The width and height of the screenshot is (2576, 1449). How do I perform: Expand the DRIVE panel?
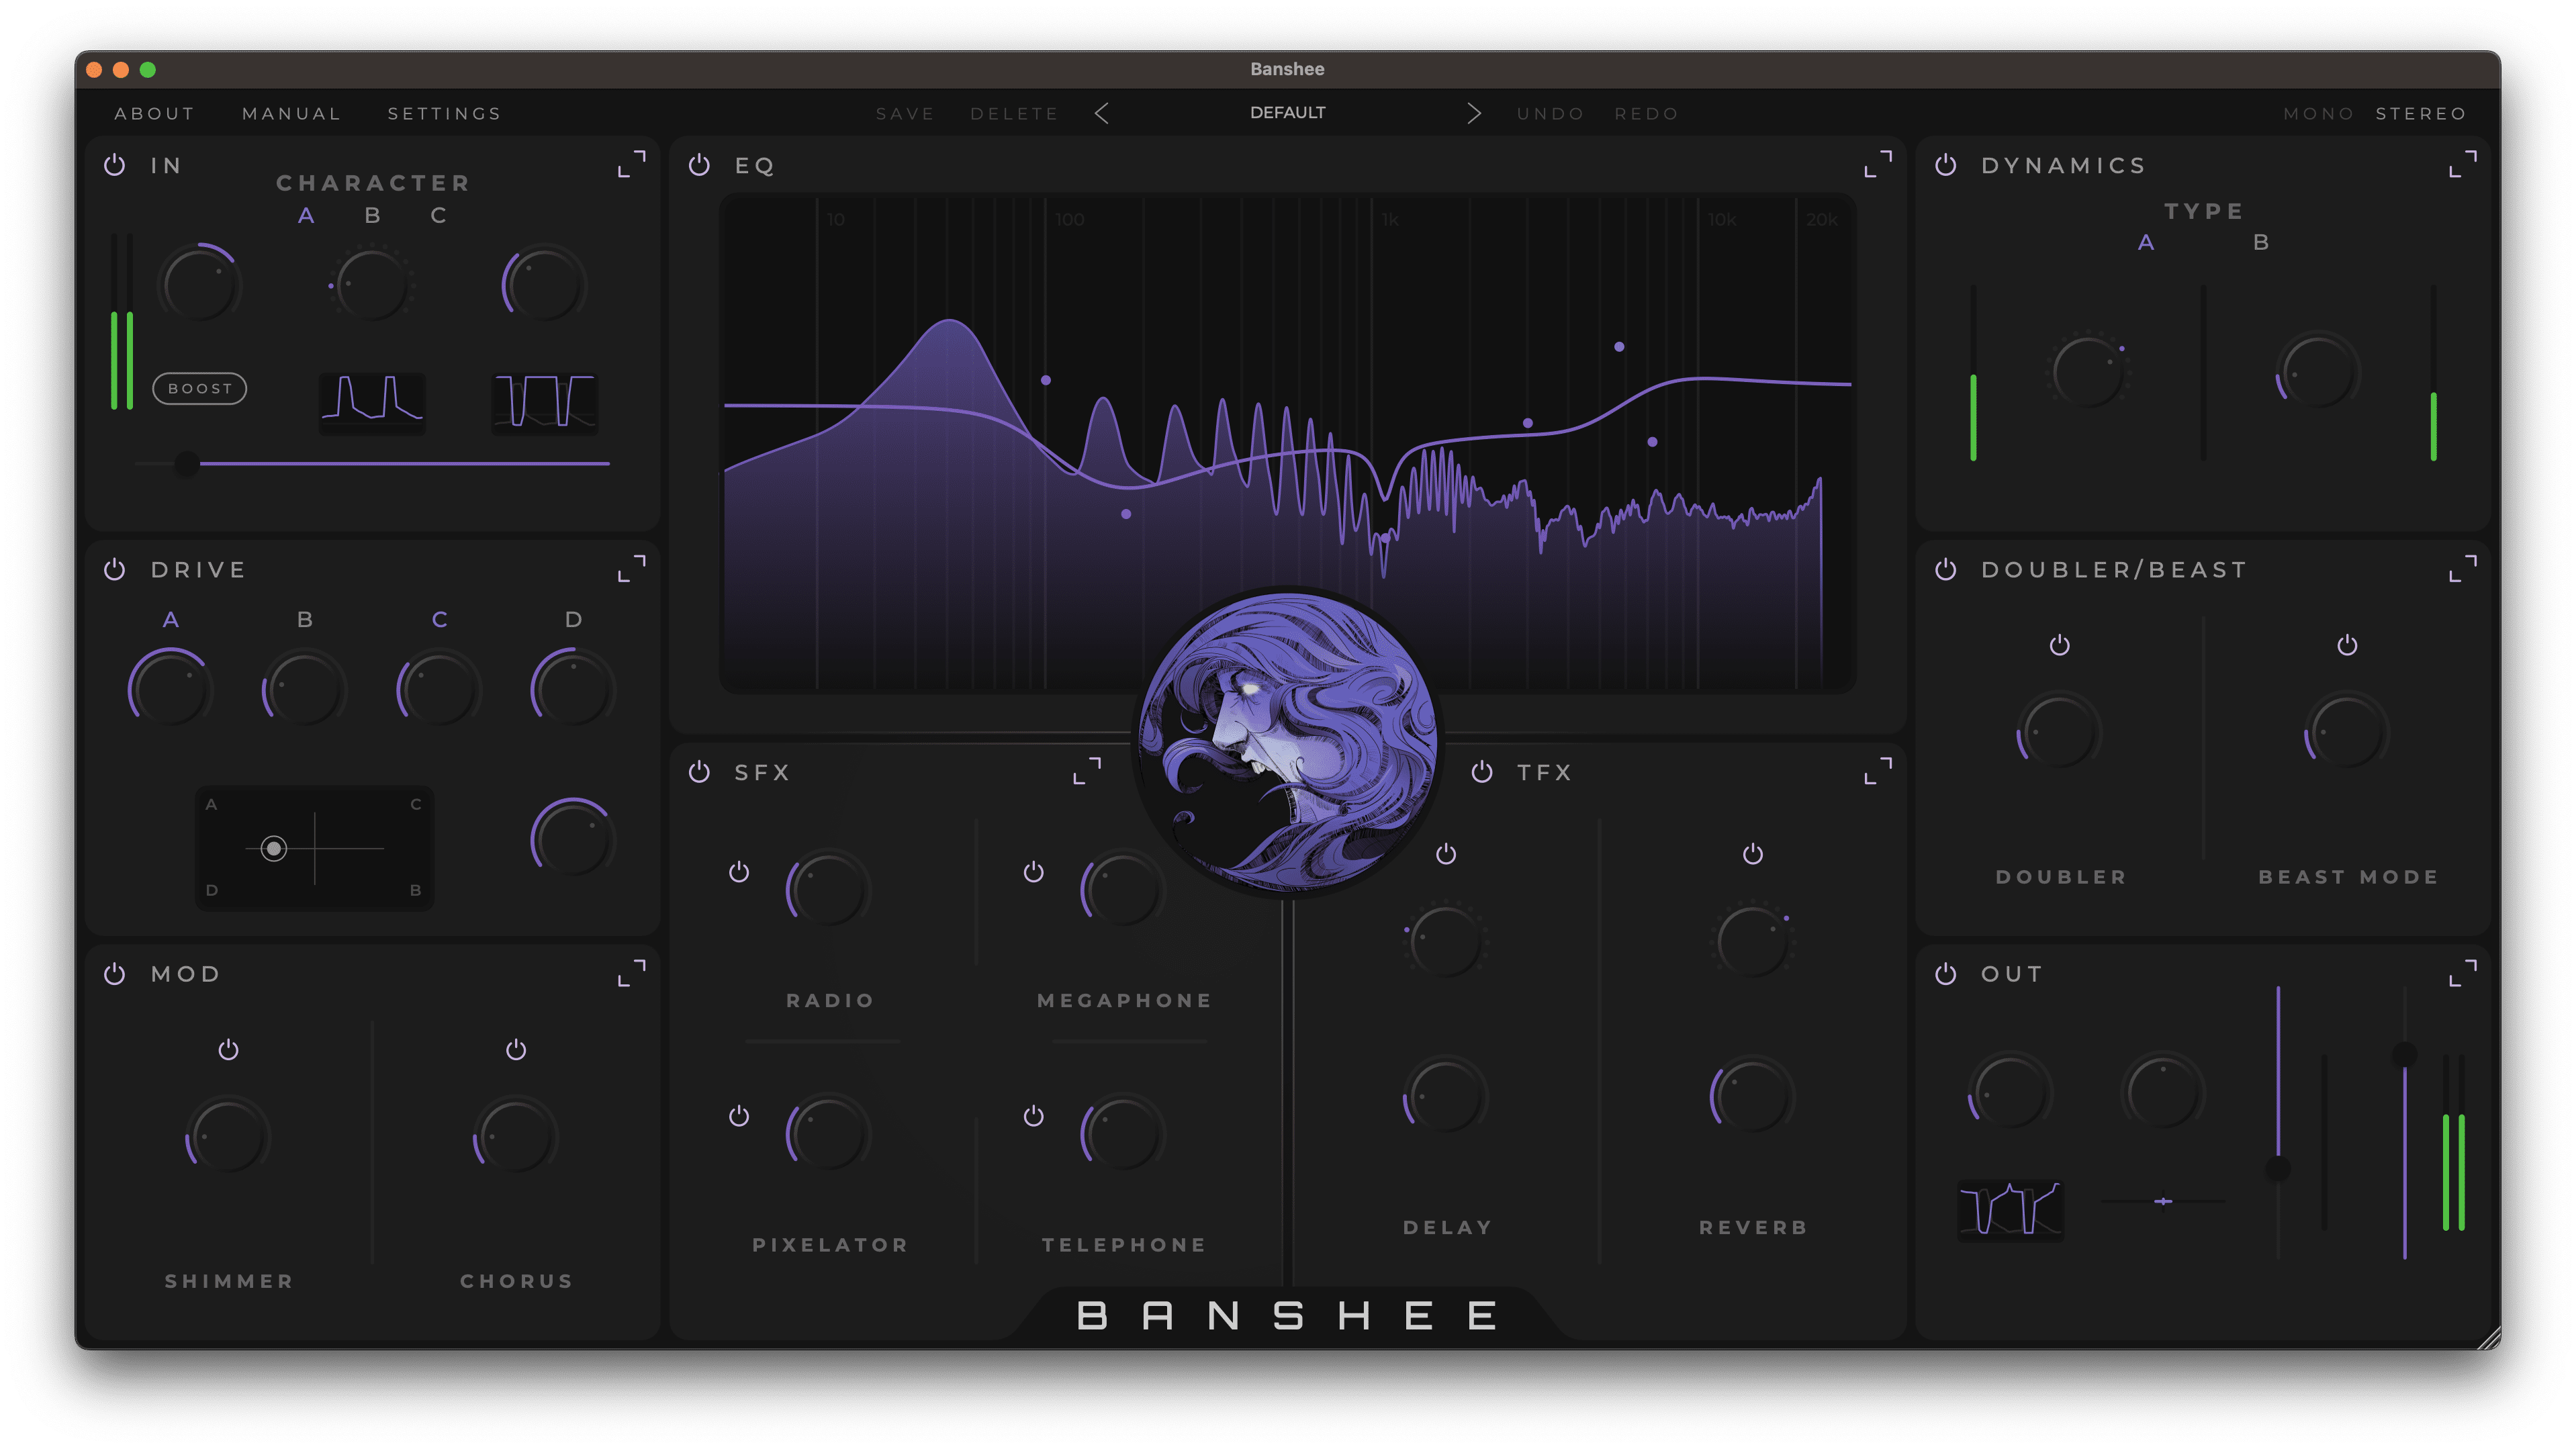632,568
